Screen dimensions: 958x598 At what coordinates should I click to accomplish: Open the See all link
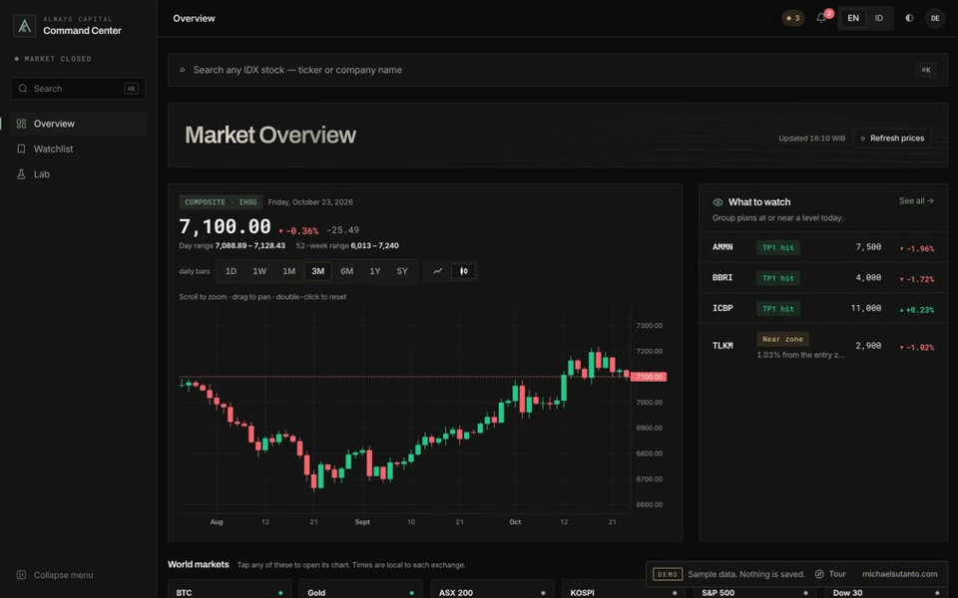coord(916,200)
